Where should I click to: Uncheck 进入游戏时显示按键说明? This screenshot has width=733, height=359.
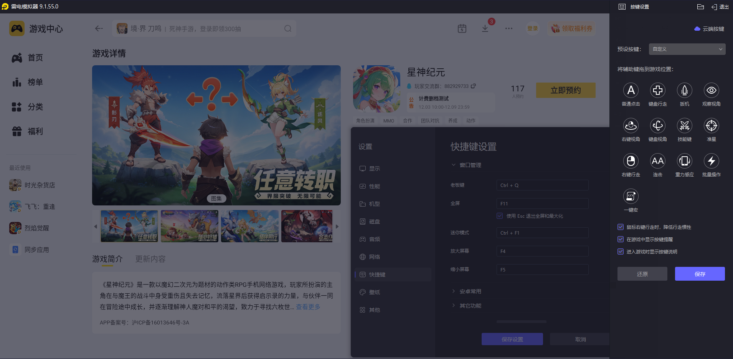[x=621, y=251]
